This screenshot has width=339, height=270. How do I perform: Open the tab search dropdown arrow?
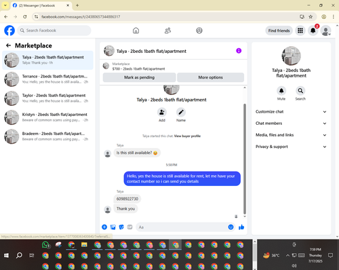click(5, 5)
